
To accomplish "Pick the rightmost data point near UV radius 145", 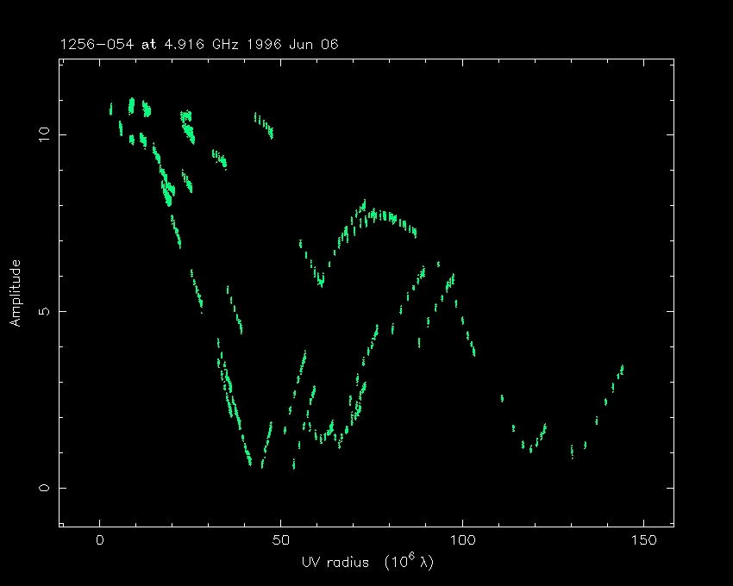I will [622, 368].
